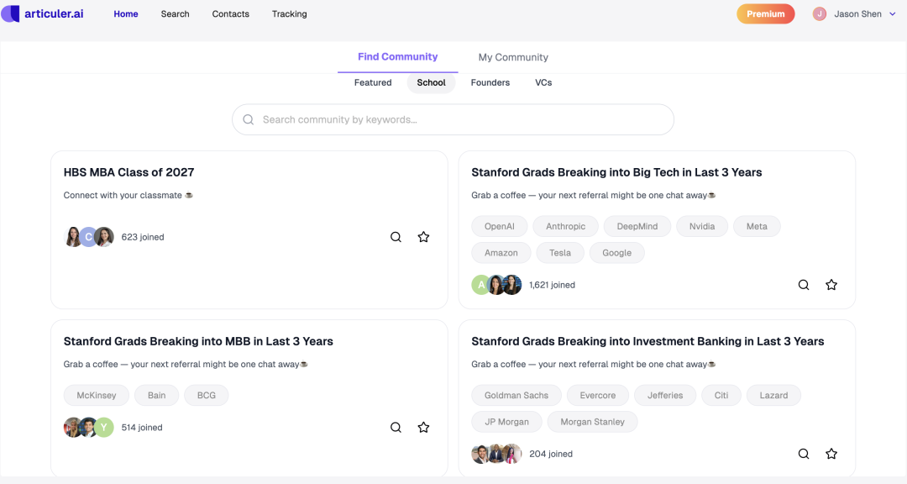Click magnifier icon on MBB community card
The image size is (907, 484).
[396, 427]
